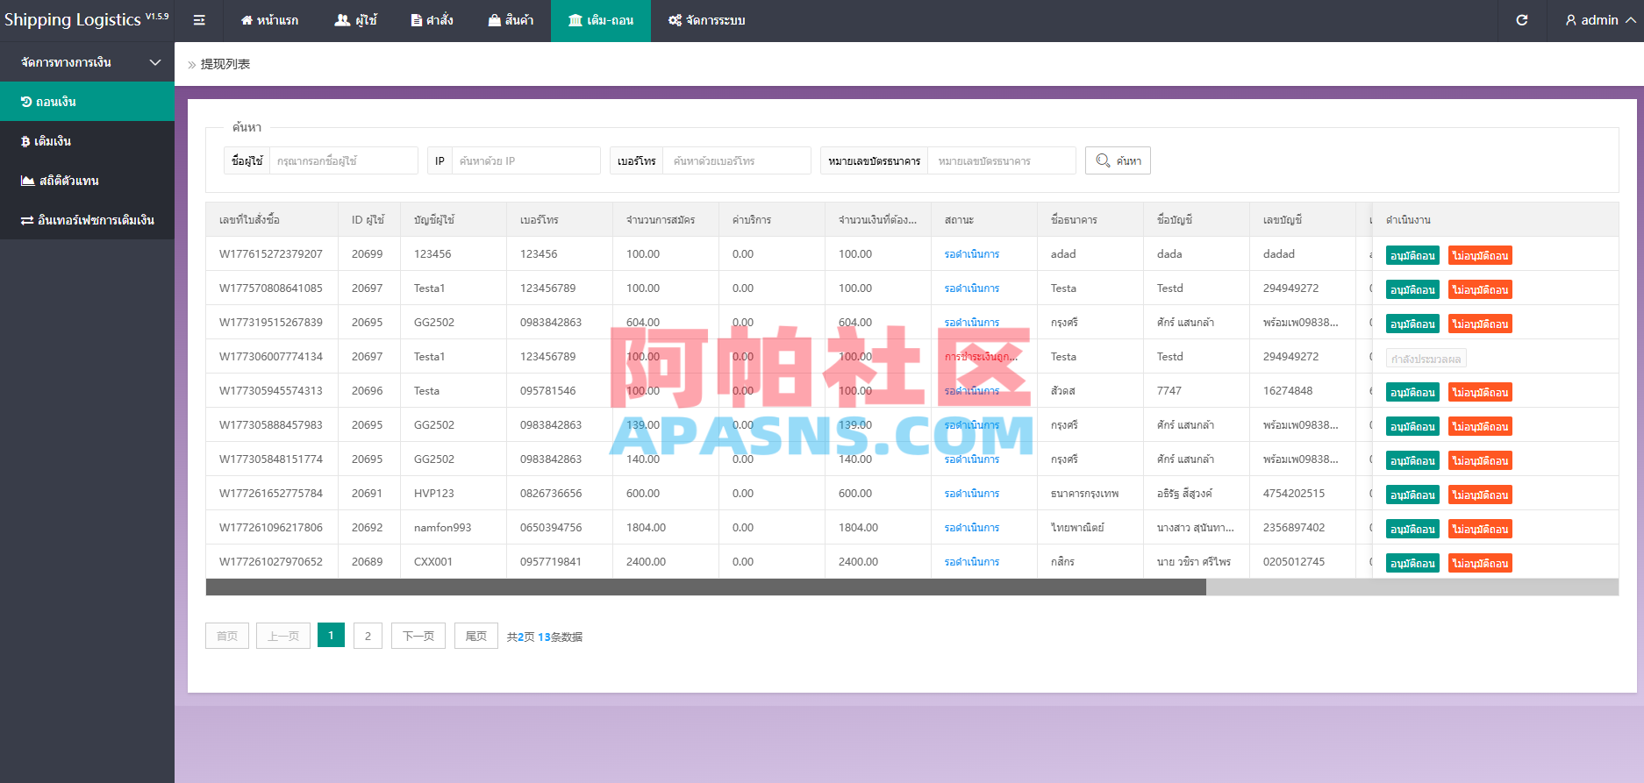Select the เติม-ถอน bank tab
The width and height of the screenshot is (1644, 783).
click(x=601, y=20)
